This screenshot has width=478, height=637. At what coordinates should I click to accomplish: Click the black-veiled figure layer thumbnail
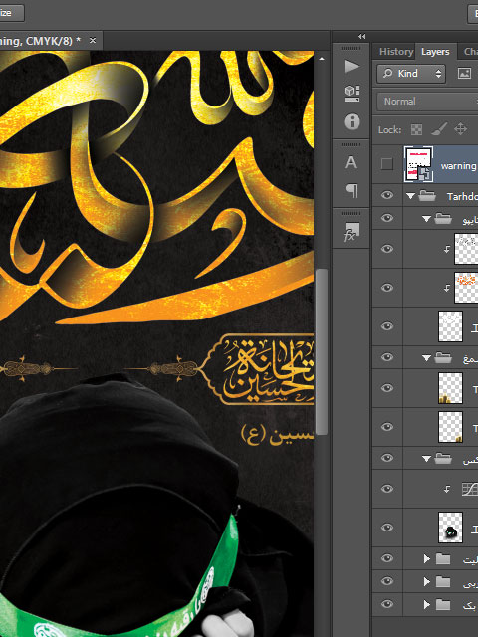pyautogui.click(x=450, y=528)
